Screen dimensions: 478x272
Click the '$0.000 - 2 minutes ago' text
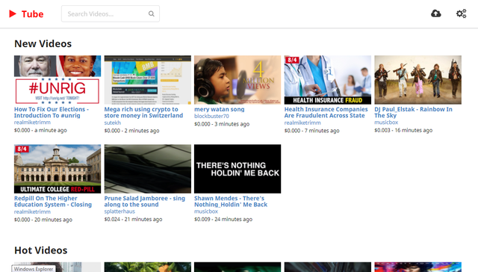pyautogui.click(x=131, y=131)
